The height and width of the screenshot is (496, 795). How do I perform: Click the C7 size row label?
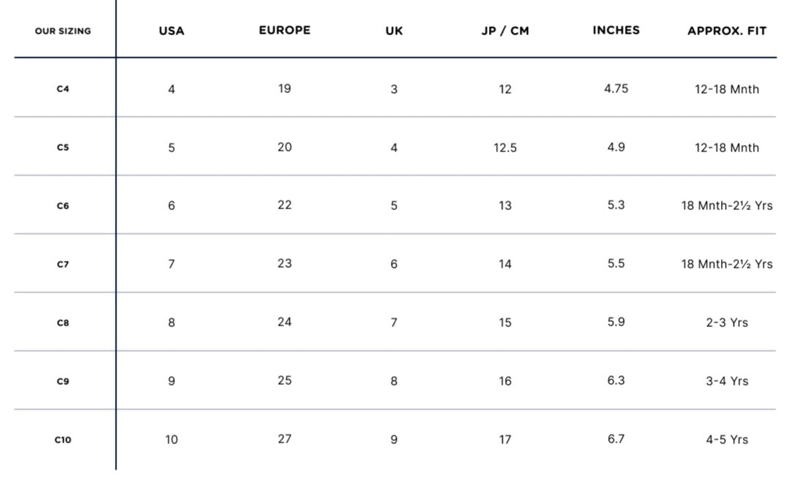63,264
